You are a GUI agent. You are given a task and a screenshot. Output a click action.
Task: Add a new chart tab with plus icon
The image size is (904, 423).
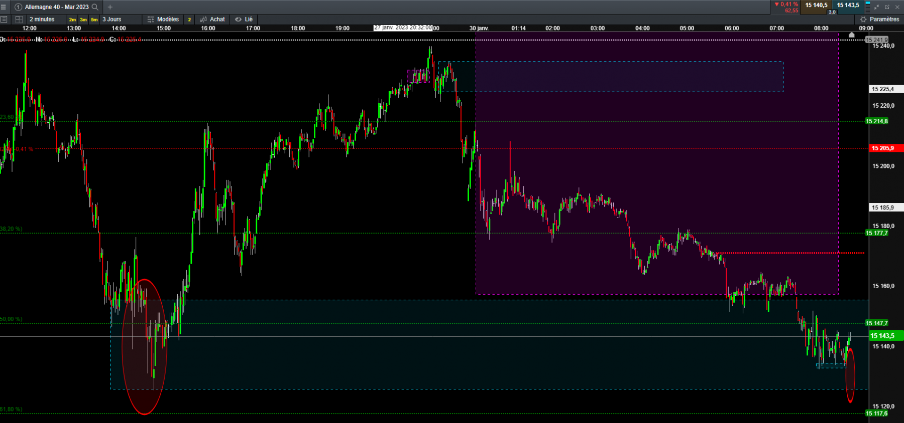coord(110,7)
